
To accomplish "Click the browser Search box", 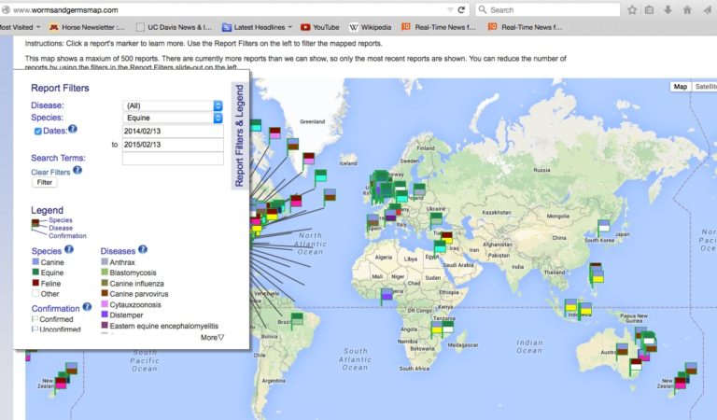I will pyautogui.click(x=547, y=9).
